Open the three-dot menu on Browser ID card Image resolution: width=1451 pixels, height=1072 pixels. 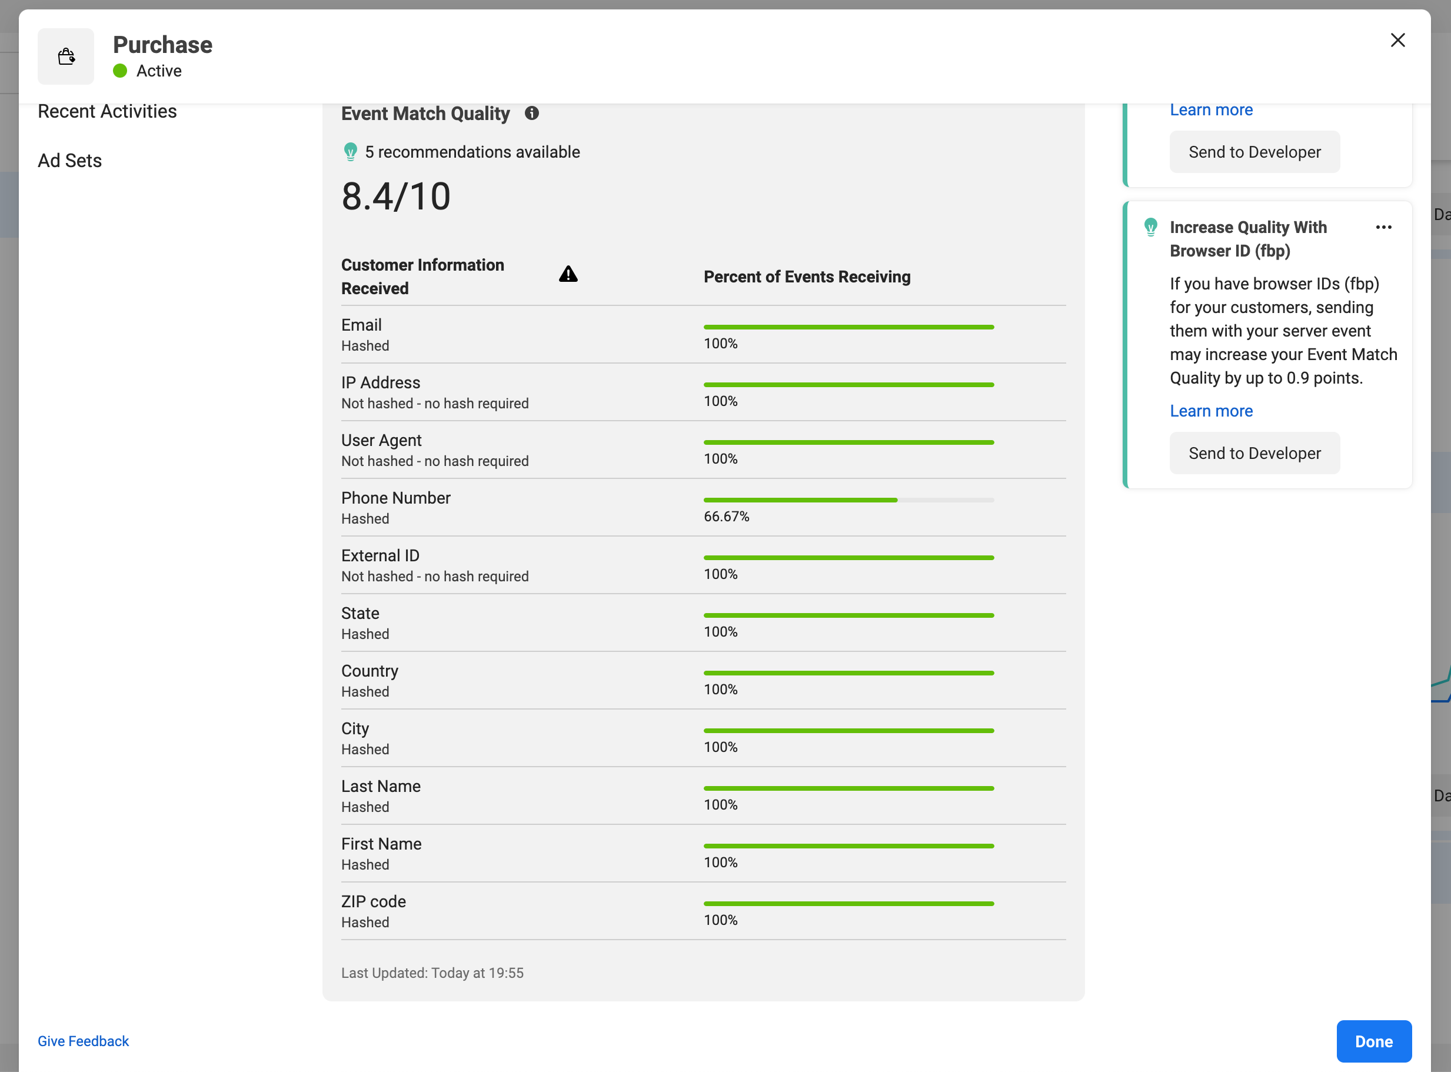click(x=1383, y=227)
